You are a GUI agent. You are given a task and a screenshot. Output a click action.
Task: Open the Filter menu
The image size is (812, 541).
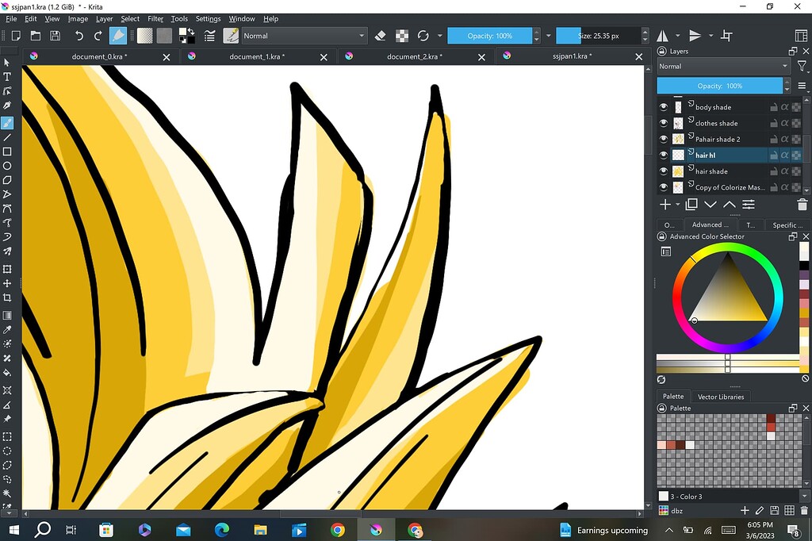tap(155, 18)
